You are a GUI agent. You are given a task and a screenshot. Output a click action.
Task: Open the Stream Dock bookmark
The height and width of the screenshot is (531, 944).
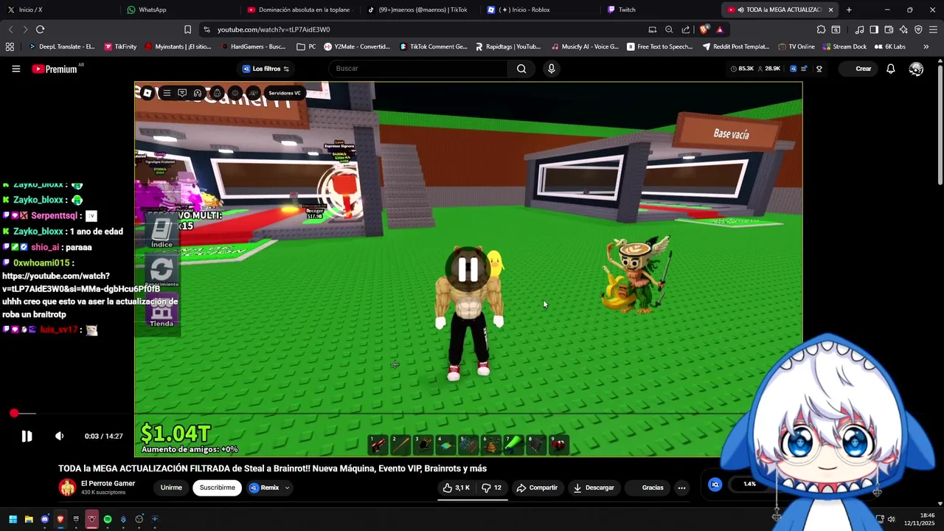pyautogui.click(x=844, y=46)
